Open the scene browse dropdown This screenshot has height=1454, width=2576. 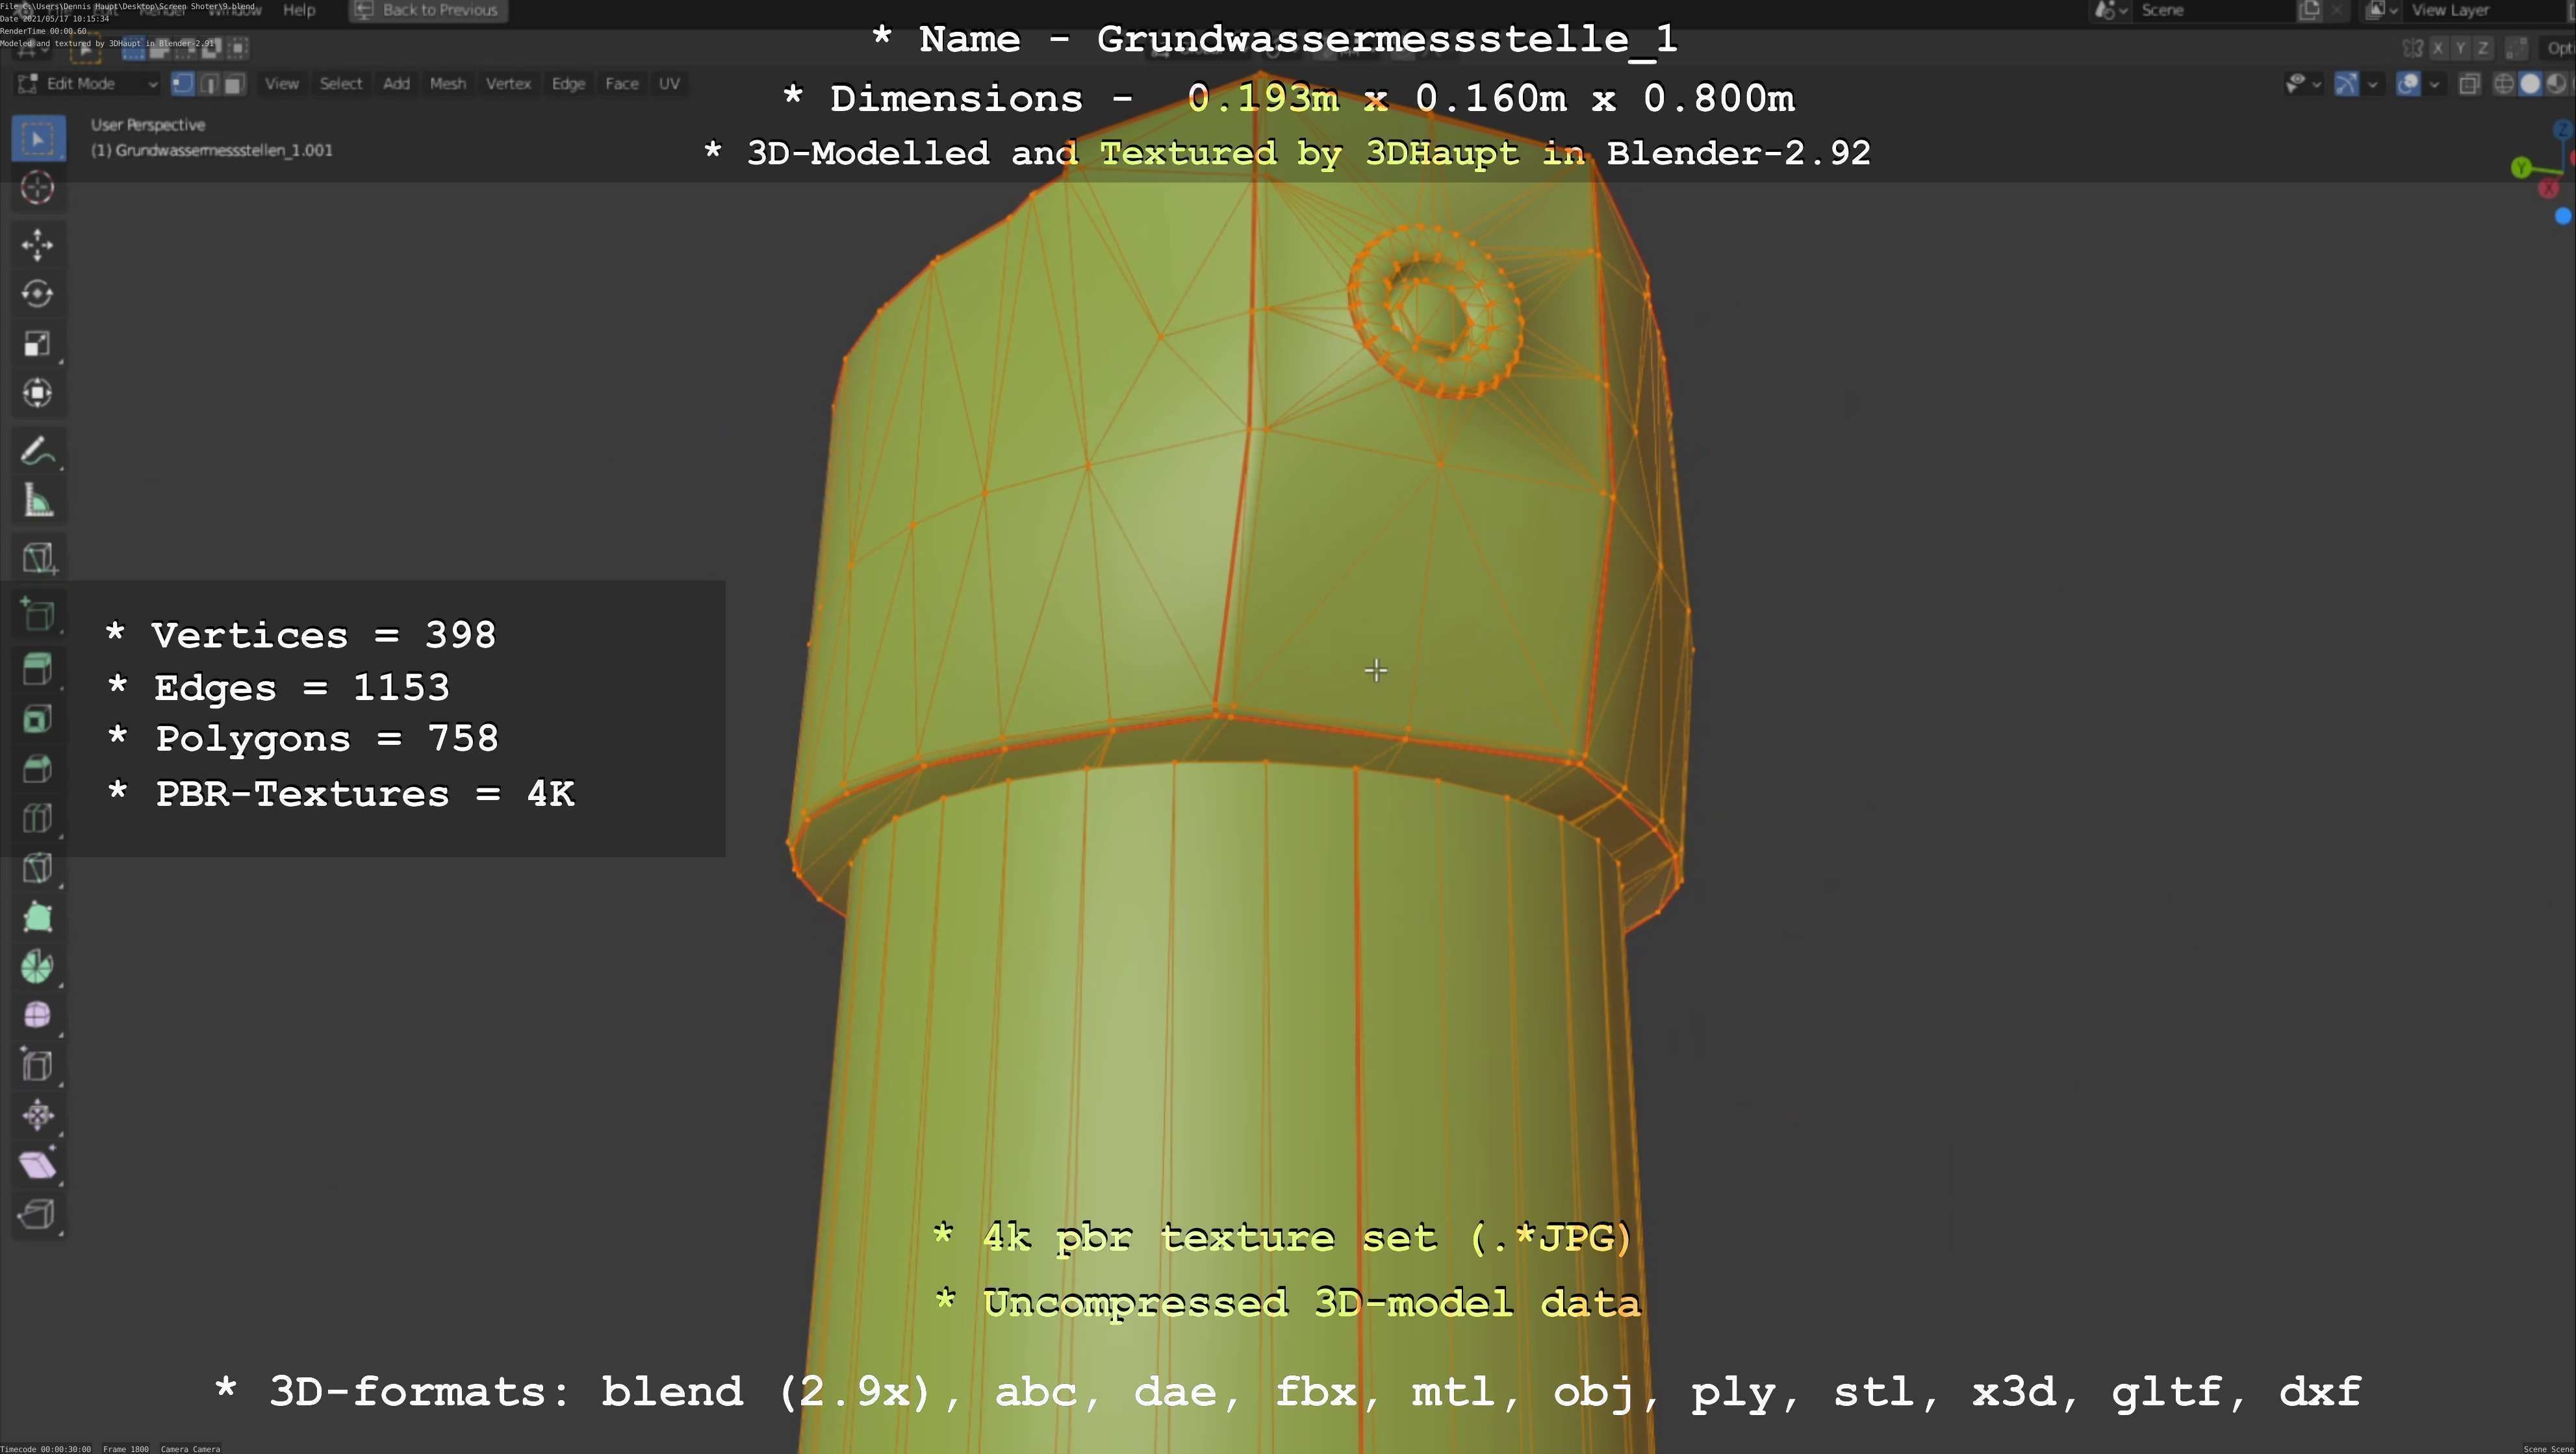[2110, 10]
